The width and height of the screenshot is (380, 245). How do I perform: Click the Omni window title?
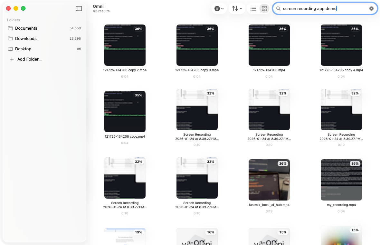point(98,6)
